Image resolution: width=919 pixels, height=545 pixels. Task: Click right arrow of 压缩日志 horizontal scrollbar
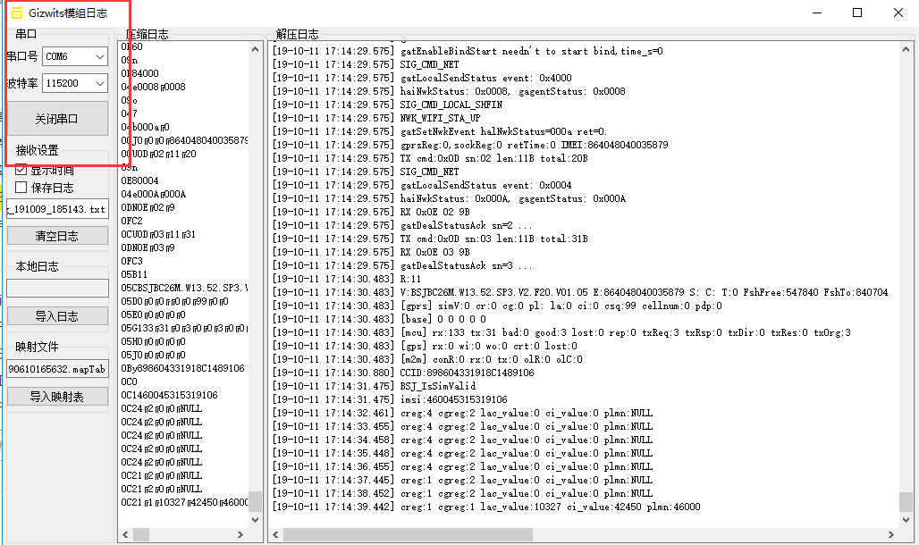tap(240, 535)
